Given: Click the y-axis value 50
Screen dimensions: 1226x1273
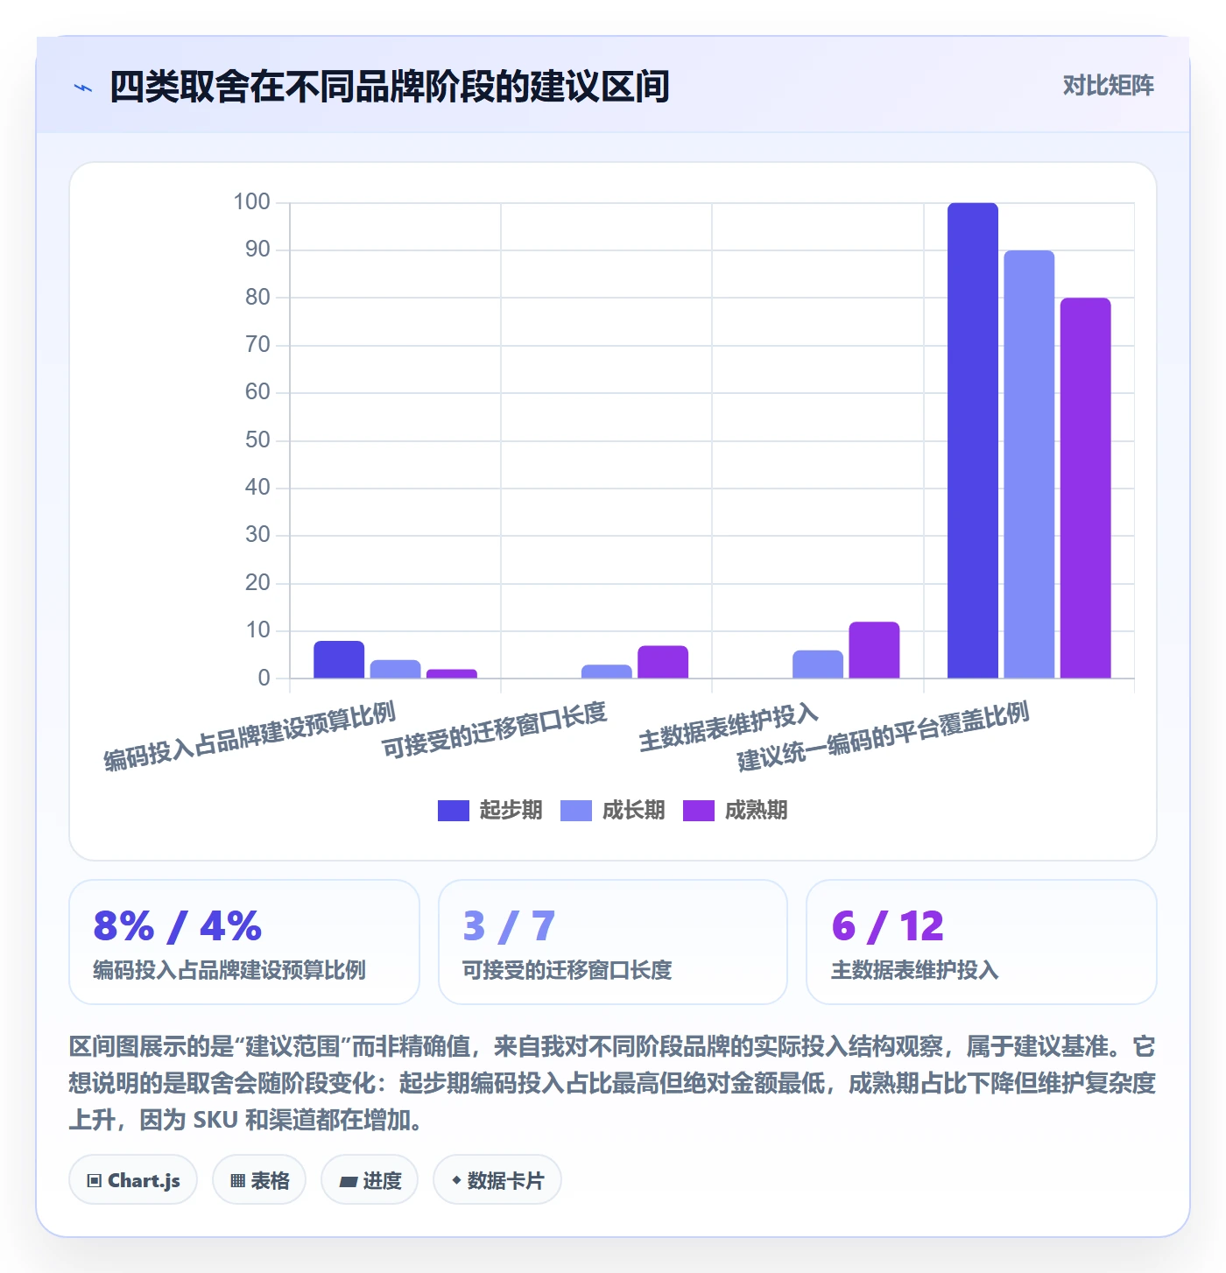Looking at the screenshot, I should point(257,440).
